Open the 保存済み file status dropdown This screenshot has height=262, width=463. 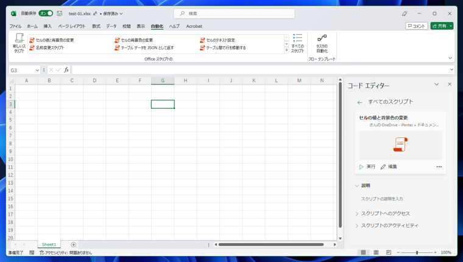pyautogui.click(x=113, y=13)
